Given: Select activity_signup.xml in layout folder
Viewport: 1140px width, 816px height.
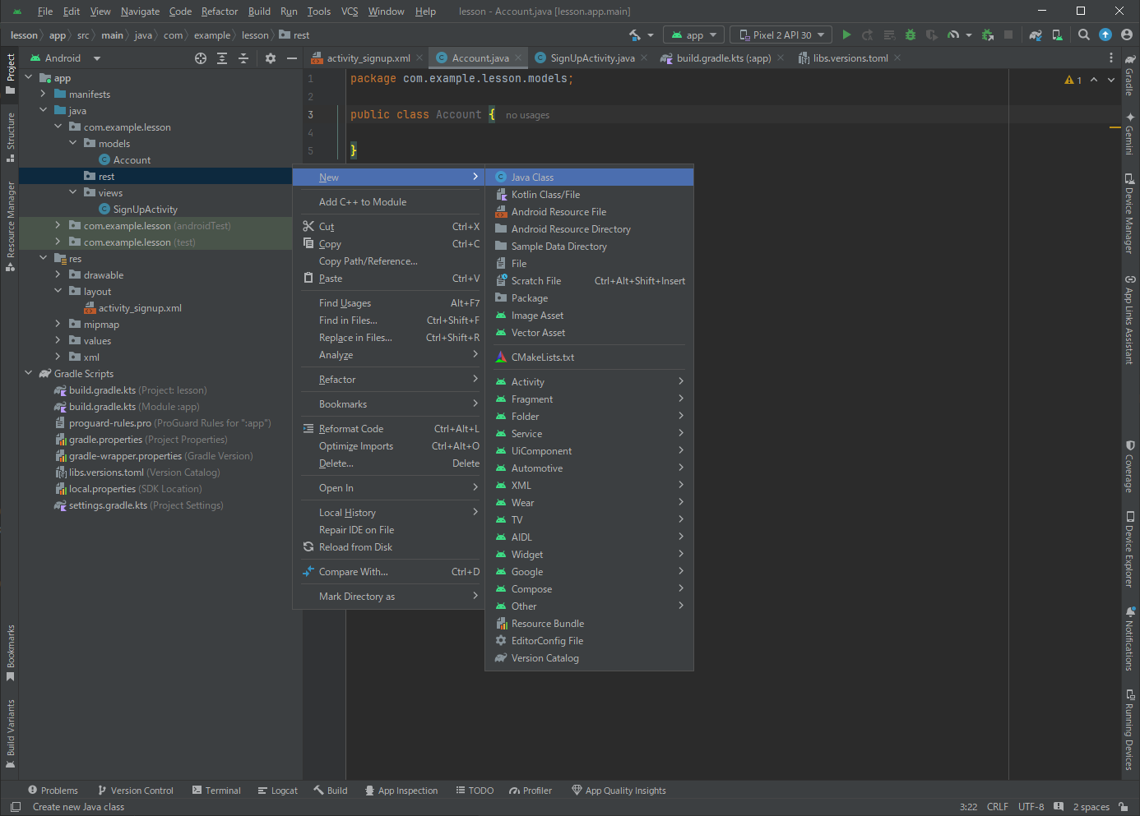Looking at the screenshot, I should 140,308.
